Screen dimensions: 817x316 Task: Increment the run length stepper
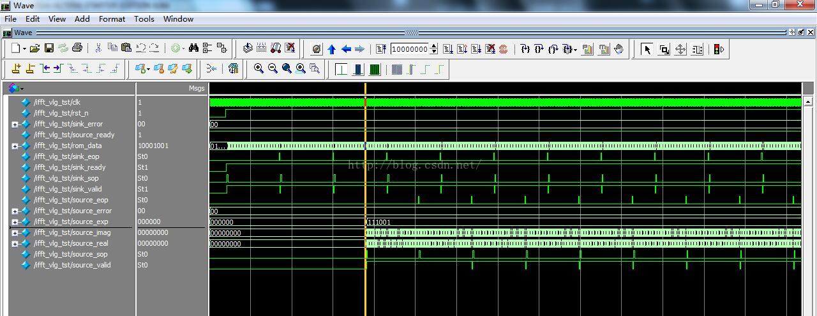[x=435, y=46]
